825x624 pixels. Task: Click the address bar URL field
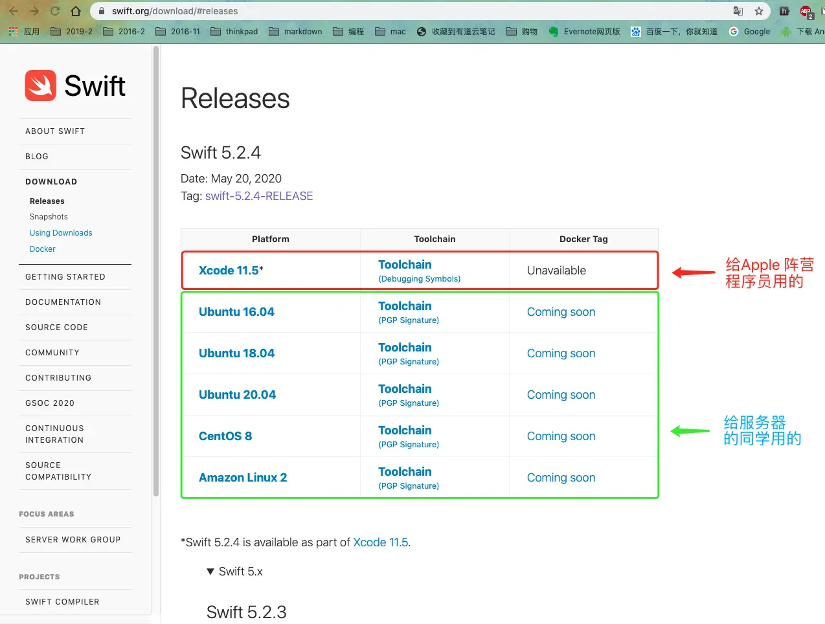click(x=414, y=11)
